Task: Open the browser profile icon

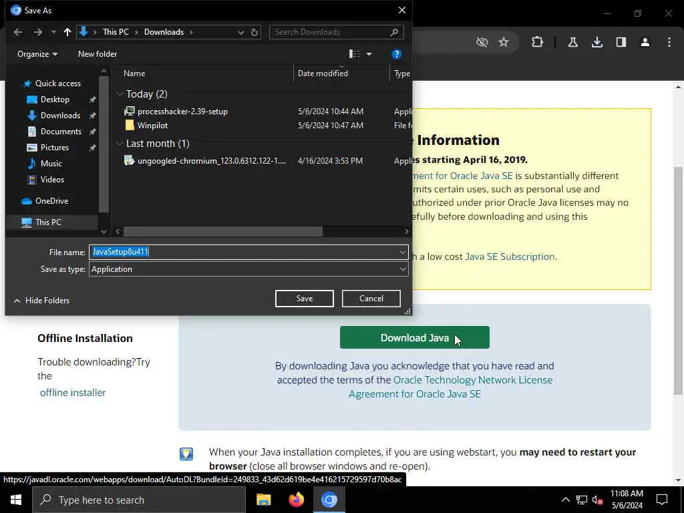Action: [645, 42]
